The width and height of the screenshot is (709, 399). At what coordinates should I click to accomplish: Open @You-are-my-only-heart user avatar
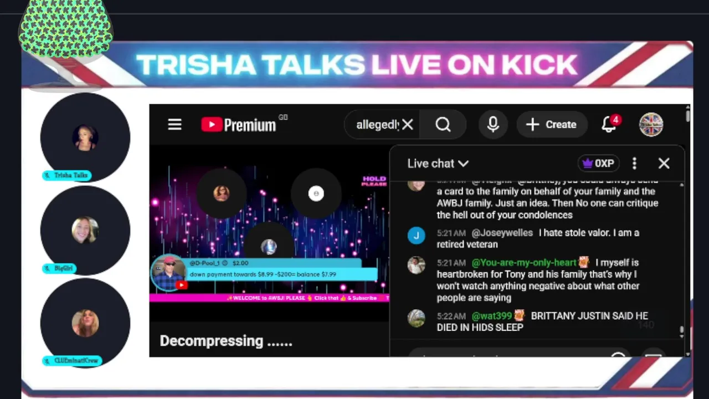click(417, 265)
